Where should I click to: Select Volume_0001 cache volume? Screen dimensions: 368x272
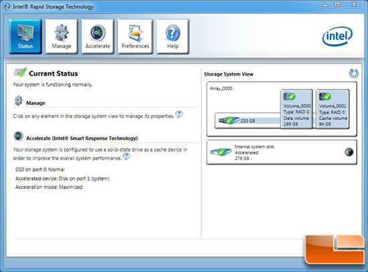[333, 109]
